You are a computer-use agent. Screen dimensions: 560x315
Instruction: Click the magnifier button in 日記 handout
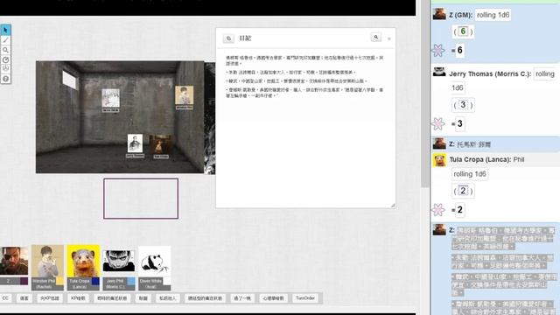(x=375, y=37)
